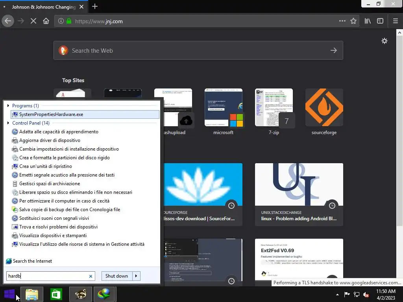Viewport: 403px width, 302px height.
Task: Open the unix.stackexchange highlight card
Action: pyautogui.click(x=299, y=194)
